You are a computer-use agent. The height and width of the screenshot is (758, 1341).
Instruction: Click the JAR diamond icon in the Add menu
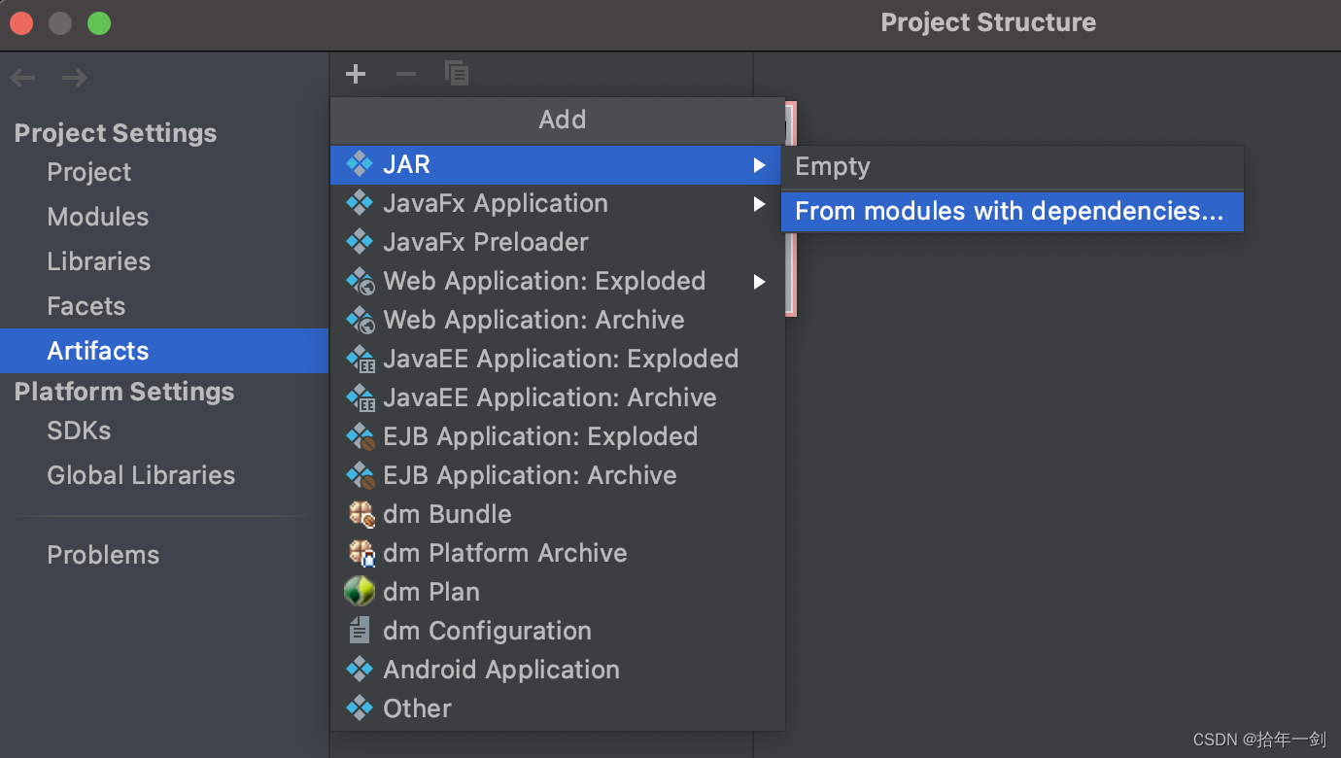359,164
